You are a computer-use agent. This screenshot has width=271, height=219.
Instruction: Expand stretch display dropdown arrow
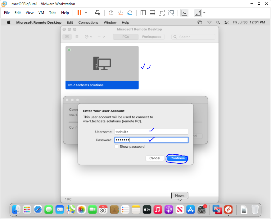[x=204, y=13]
